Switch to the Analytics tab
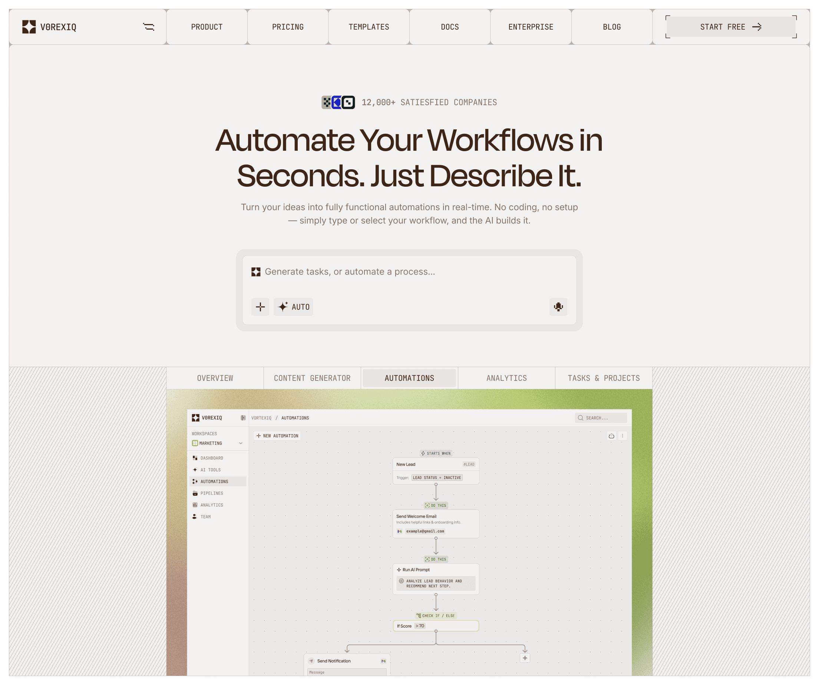Screen dimensions: 819x685 (x=506, y=378)
